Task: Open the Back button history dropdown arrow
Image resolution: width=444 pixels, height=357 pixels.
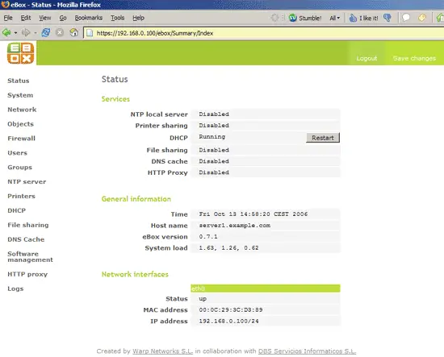Action: tap(15, 33)
